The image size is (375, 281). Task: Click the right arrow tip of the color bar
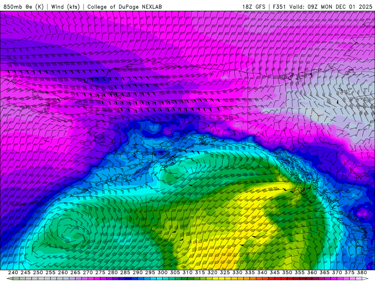point(365,279)
